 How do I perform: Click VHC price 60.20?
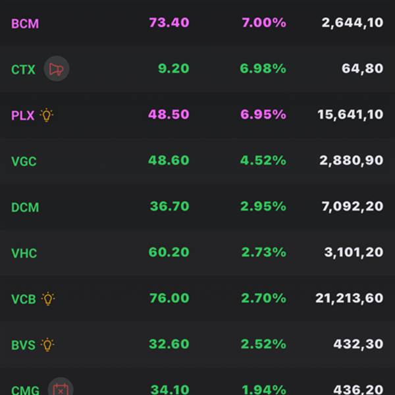pyautogui.click(x=169, y=253)
